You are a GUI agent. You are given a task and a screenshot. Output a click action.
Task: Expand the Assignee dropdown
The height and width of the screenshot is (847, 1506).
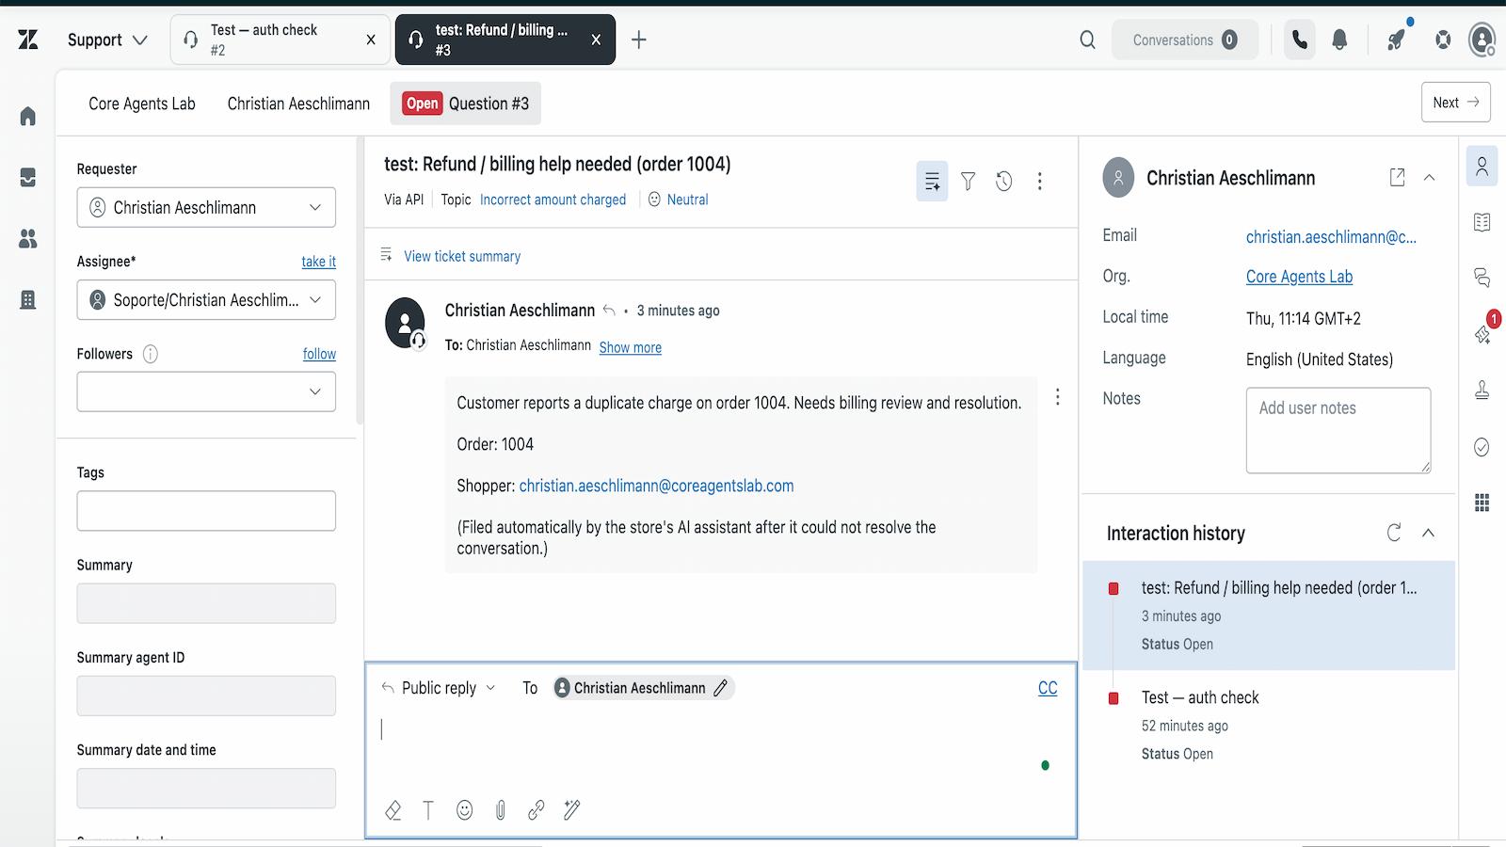pos(206,300)
